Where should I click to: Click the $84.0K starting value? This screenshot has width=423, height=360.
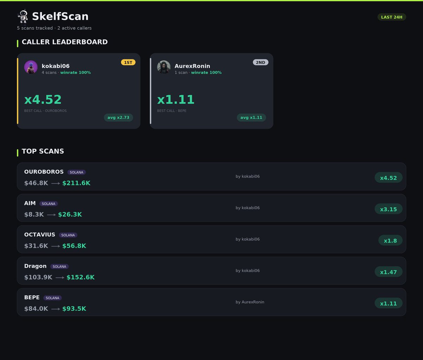[36, 309]
